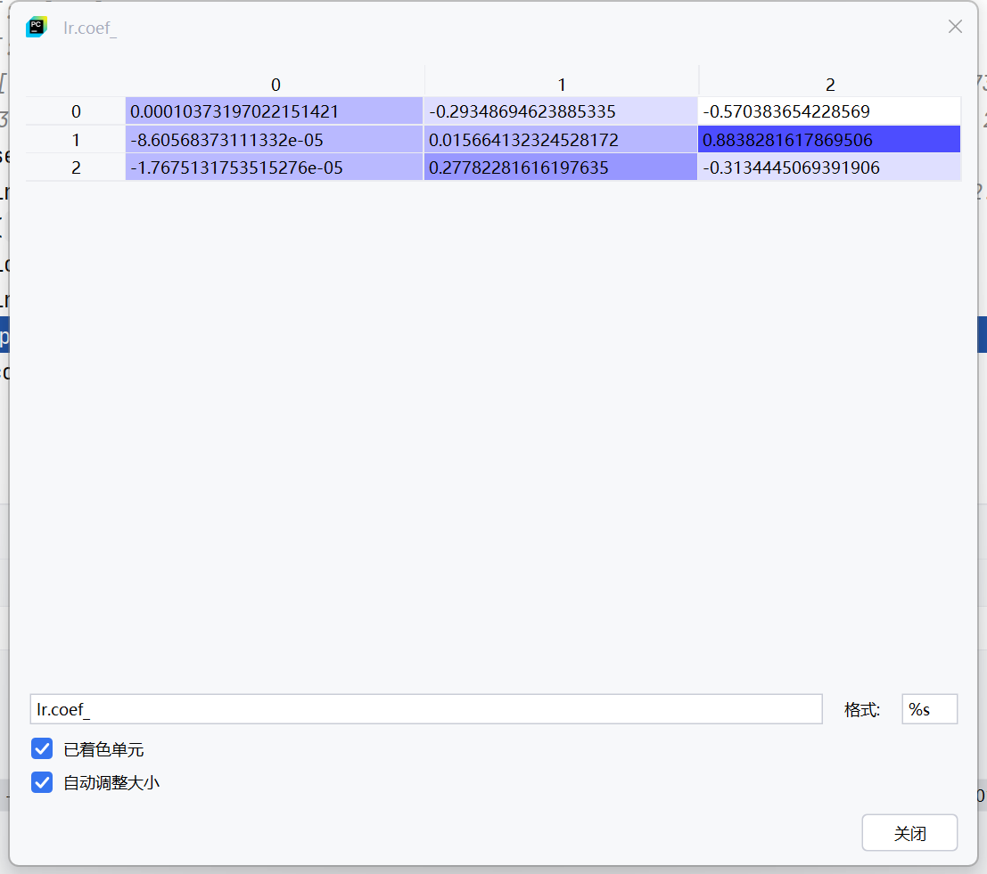Toggle the 自动调整大小 checkbox
The height and width of the screenshot is (874, 987).
pyautogui.click(x=42, y=782)
